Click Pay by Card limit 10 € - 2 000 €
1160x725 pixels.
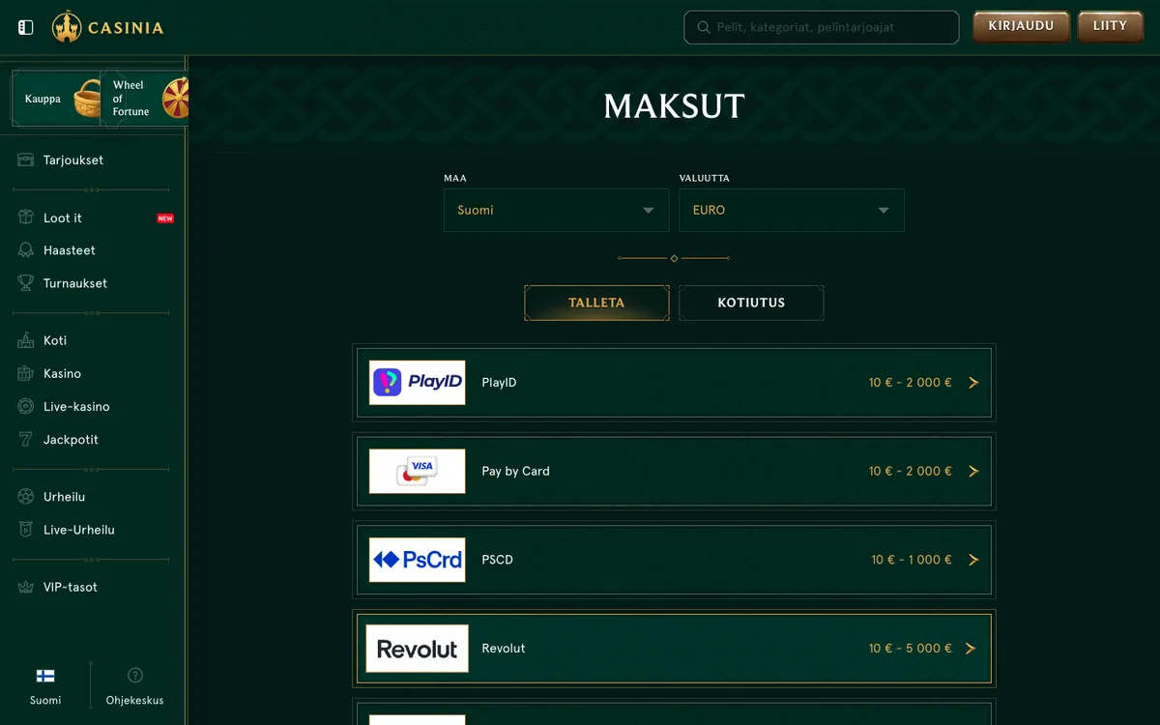point(911,472)
